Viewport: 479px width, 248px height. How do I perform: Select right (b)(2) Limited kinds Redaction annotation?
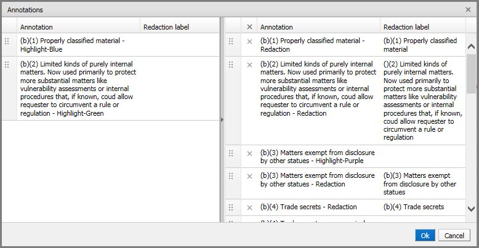pos(318,89)
